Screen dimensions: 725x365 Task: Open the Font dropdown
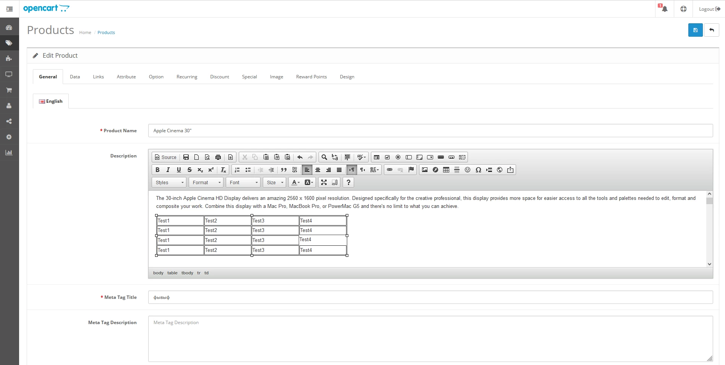pos(243,182)
